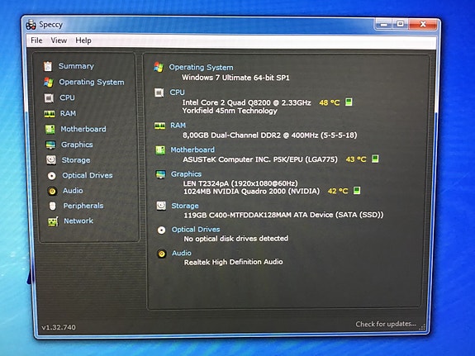This screenshot has height=356, width=475.
Task: Click the RAM stick icon in sidebar
Action: click(50, 114)
